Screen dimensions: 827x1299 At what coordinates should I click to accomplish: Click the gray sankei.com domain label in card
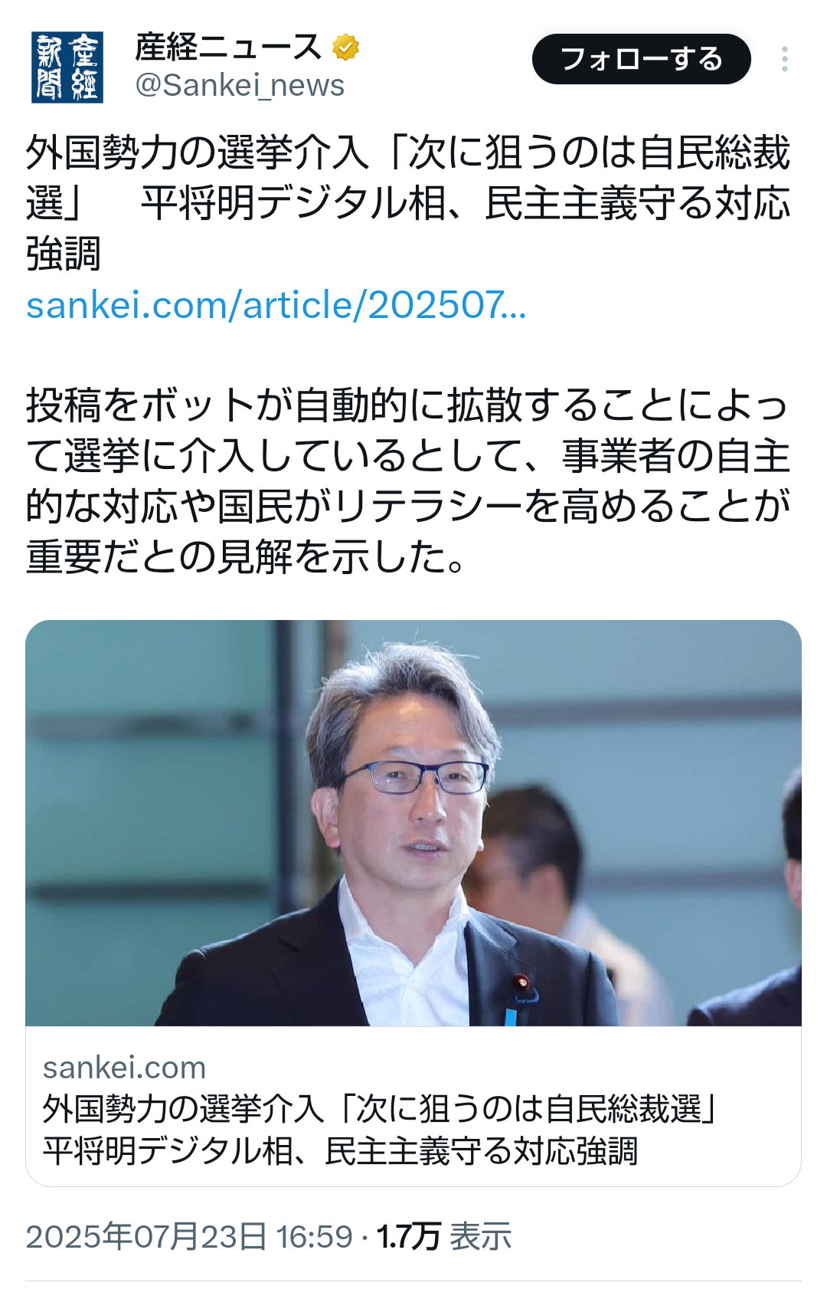click(x=124, y=1068)
